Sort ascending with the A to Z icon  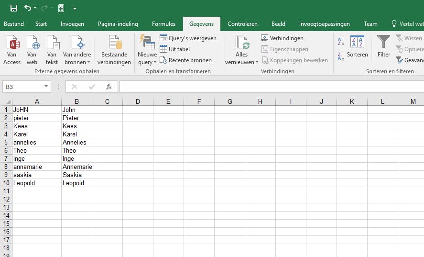[x=341, y=42]
